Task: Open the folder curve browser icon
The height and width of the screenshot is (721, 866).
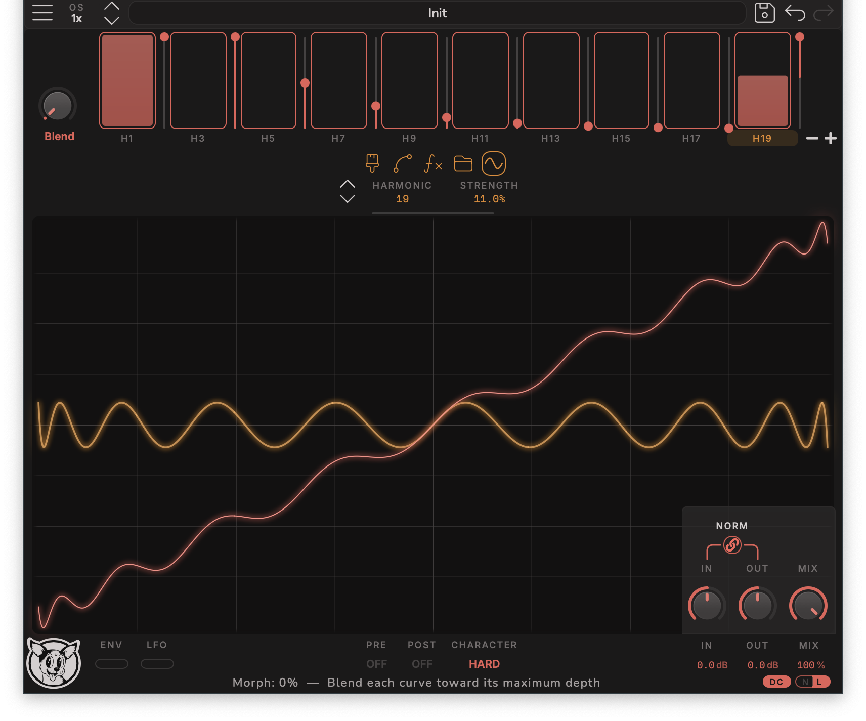Action: coord(463,163)
